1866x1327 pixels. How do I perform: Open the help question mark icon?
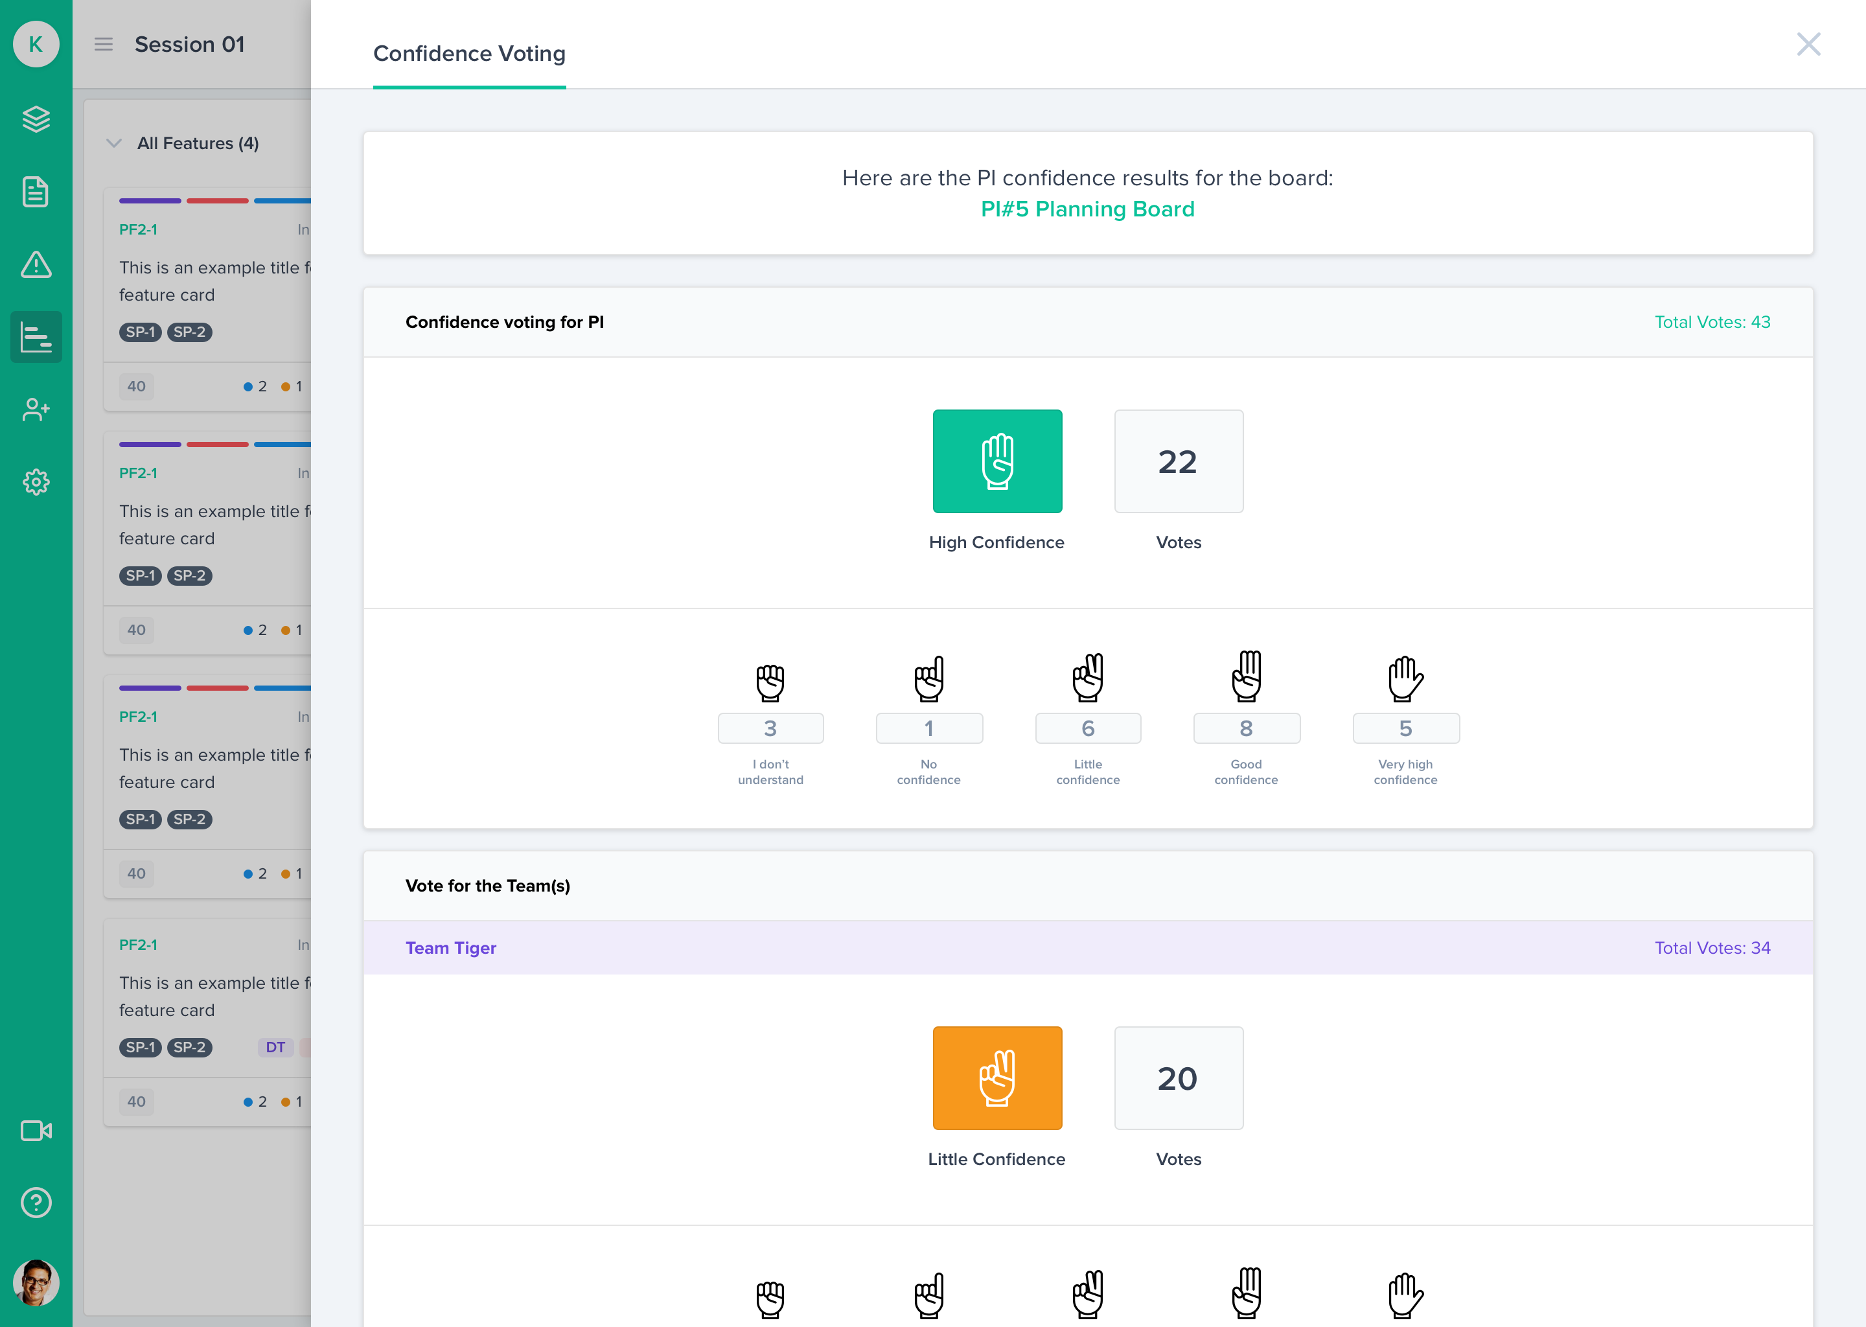click(x=36, y=1203)
